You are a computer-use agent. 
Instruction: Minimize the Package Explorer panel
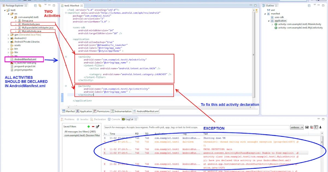click(x=50, y=5)
